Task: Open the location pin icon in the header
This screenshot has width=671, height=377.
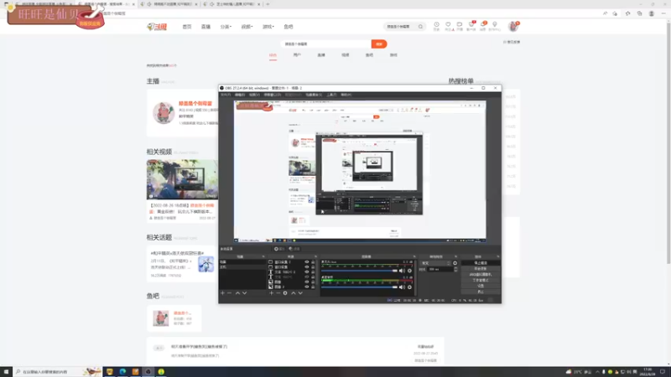Action: point(494,25)
